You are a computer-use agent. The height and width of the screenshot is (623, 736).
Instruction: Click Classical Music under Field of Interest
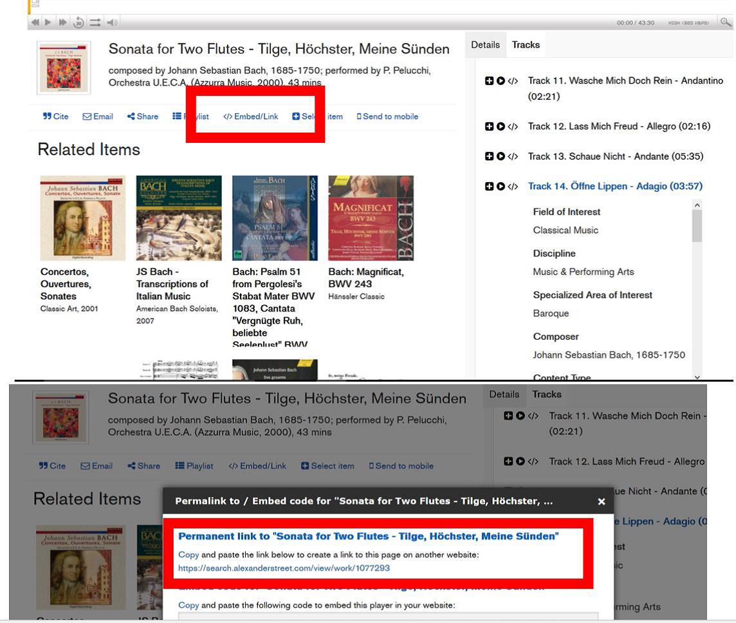pos(566,230)
